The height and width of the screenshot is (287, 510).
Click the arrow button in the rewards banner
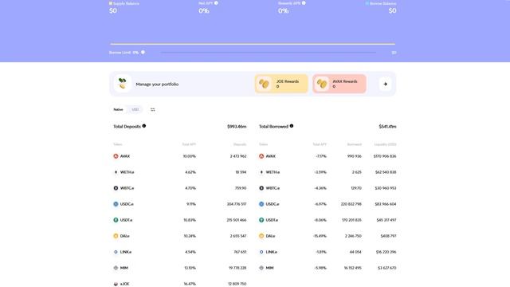tap(386, 84)
